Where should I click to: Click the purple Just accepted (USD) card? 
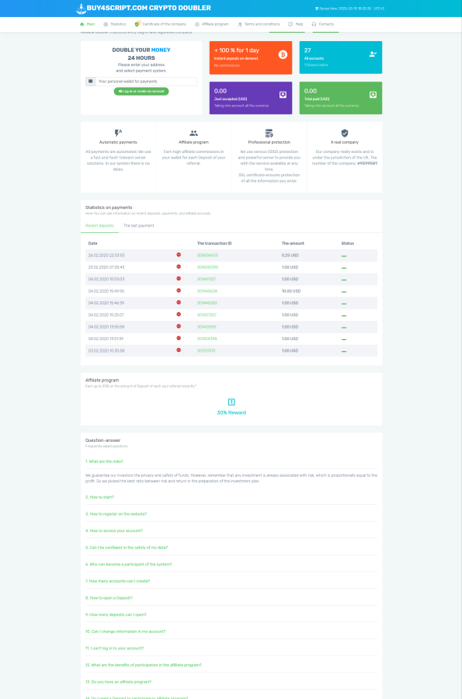pyautogui.click(x=251, y=98)
